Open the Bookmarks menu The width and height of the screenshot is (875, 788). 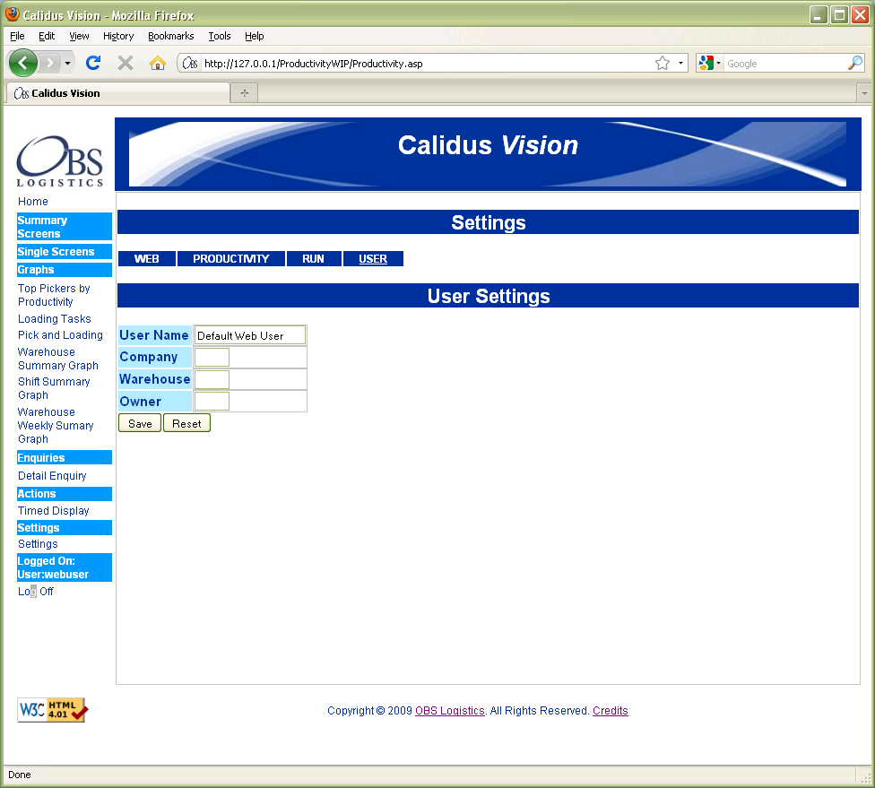pyautogui.click(x=170, y=36)
